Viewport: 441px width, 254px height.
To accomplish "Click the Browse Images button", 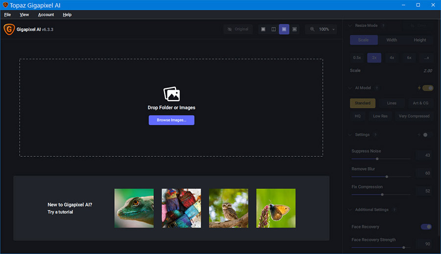I will [x=171, y=120].
